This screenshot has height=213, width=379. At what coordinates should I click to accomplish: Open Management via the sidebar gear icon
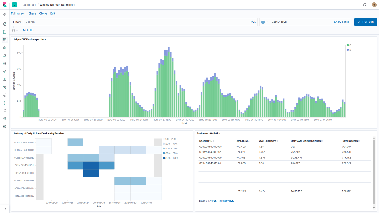5,127
